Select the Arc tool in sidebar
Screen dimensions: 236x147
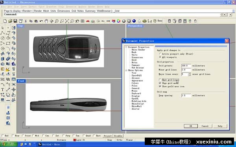(x=8, y=49)
